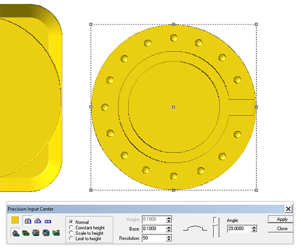Screen dimensions: 301x251
Task: Click the Precision Input Center title bar
Action: 146,209
